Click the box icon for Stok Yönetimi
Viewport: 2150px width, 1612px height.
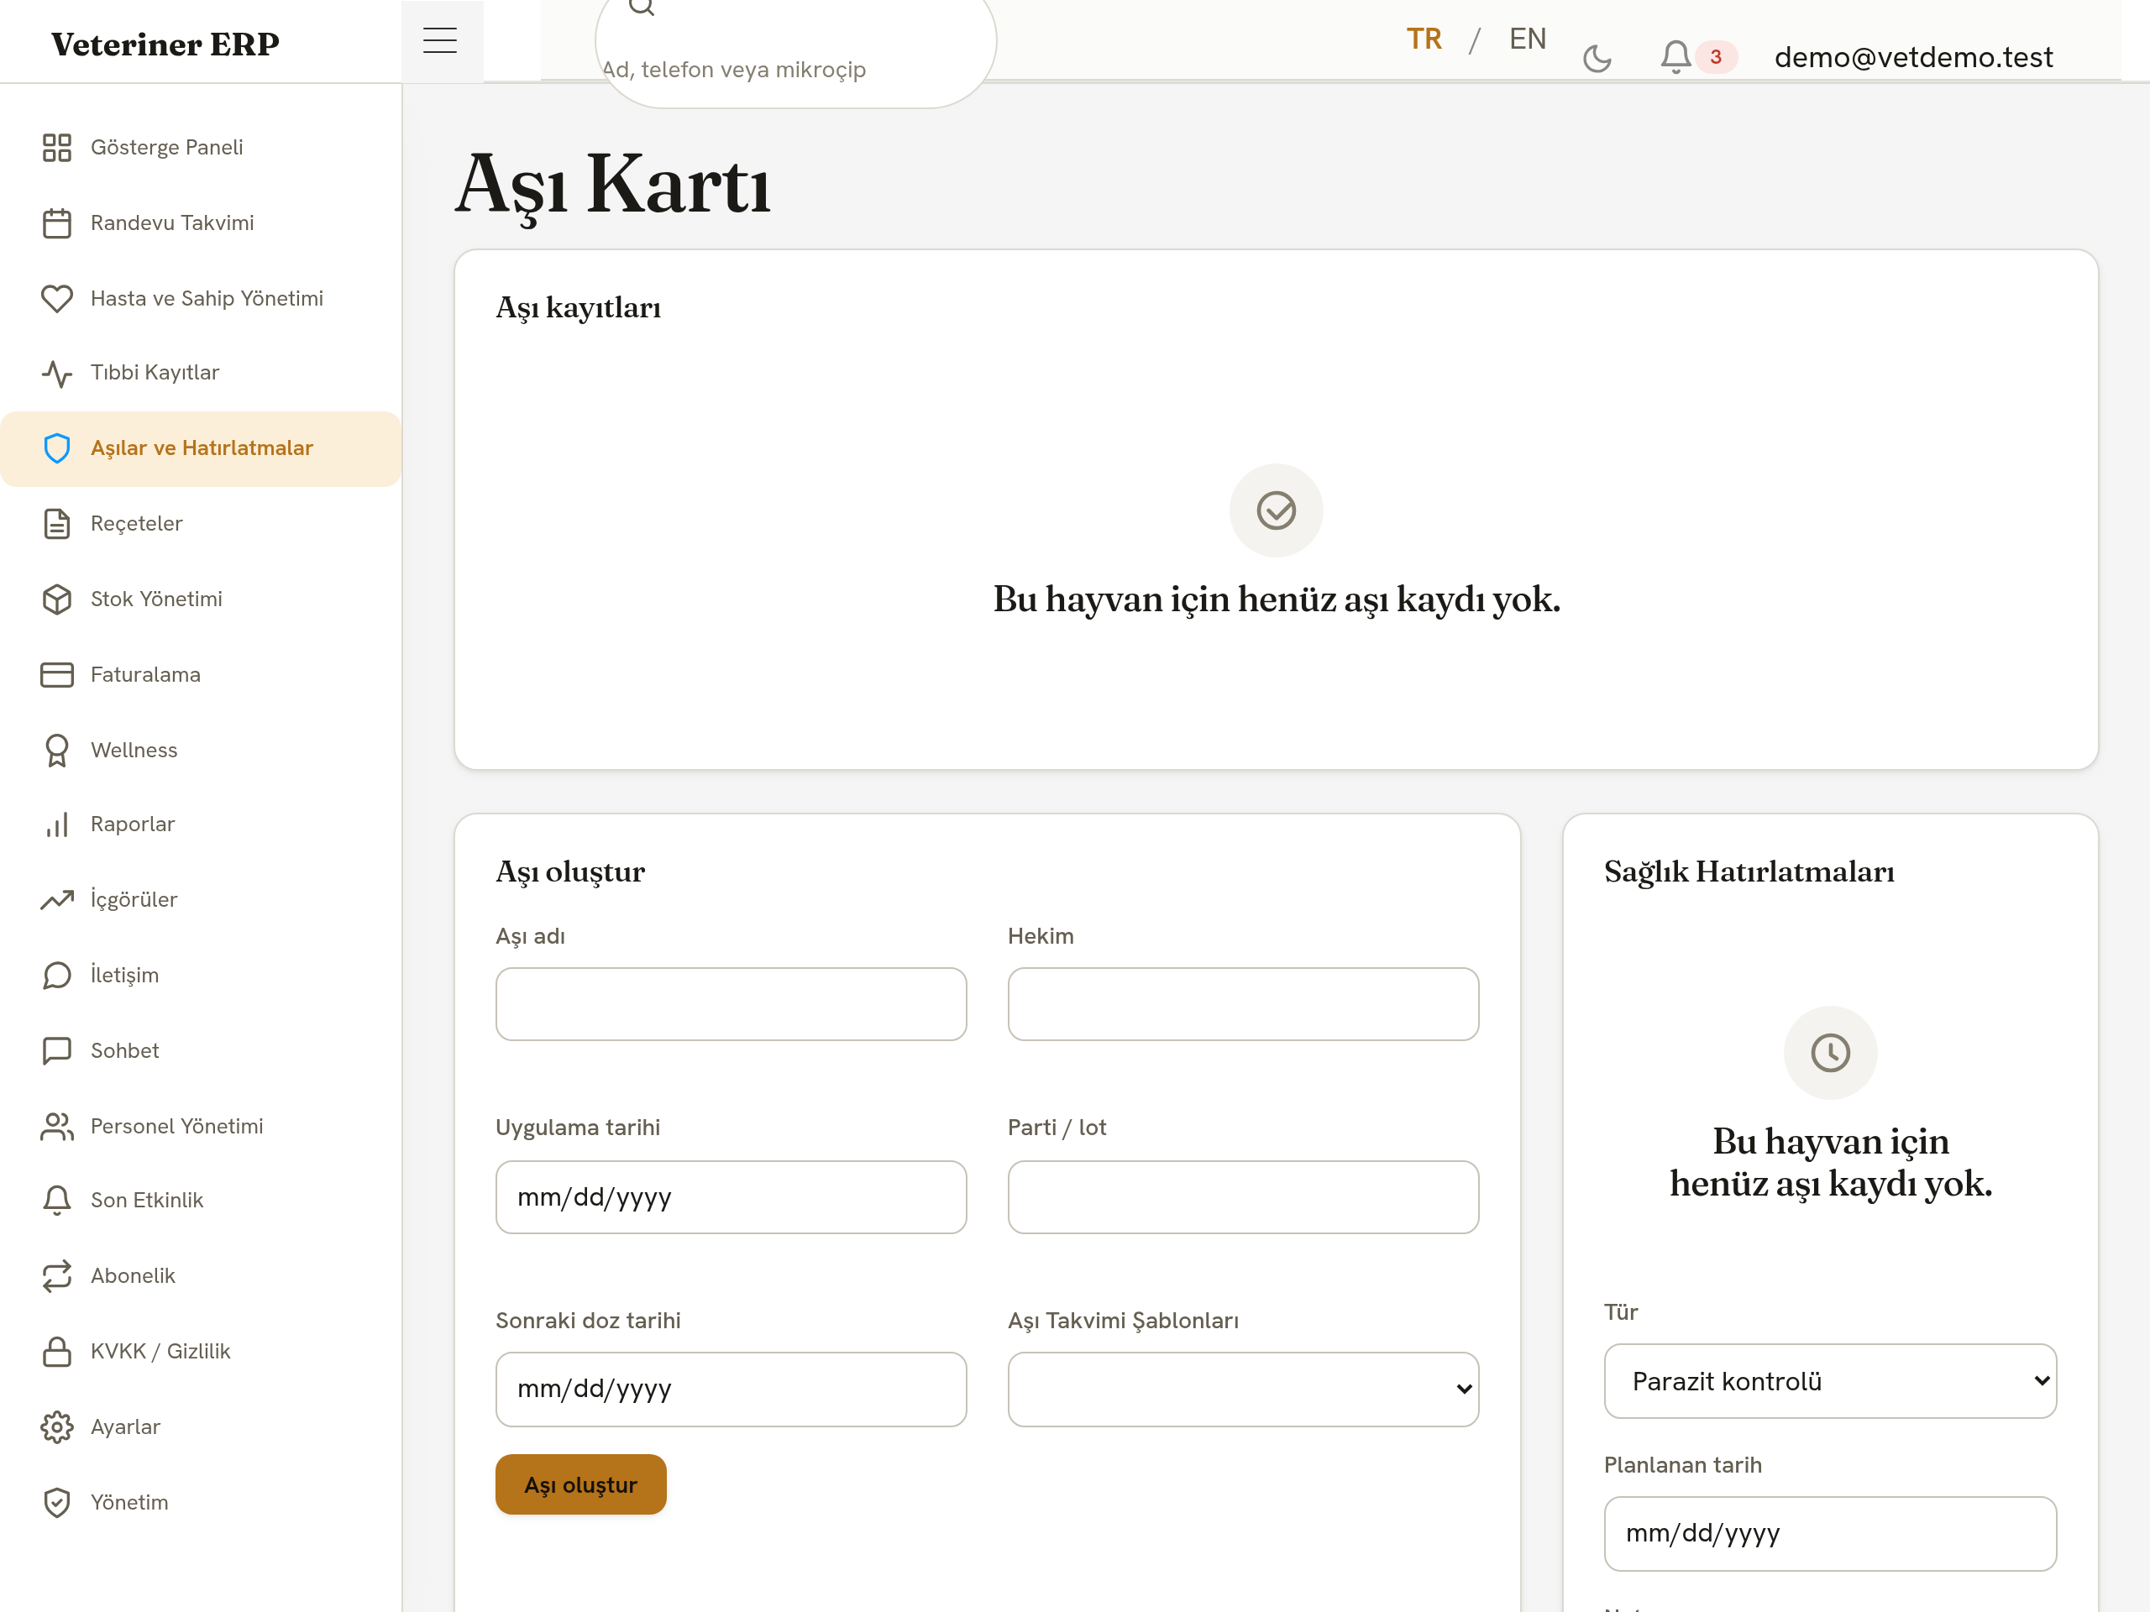[x=56, y=599]
